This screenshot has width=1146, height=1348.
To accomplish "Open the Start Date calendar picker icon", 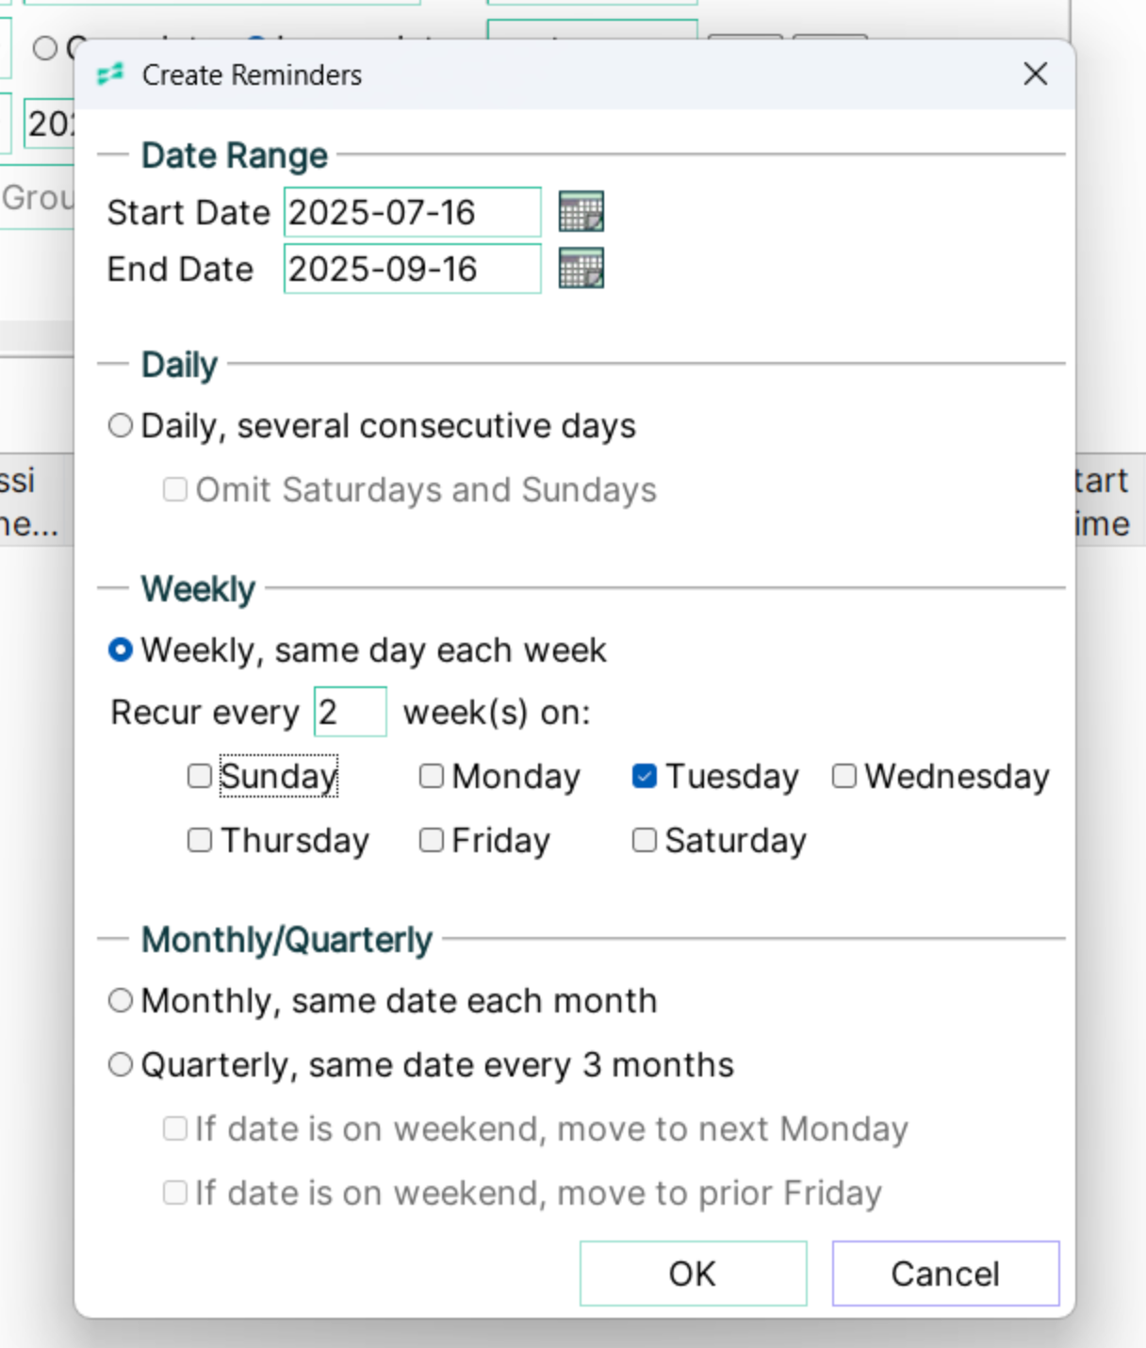I will pyautogui.click(x=581, y=211).
